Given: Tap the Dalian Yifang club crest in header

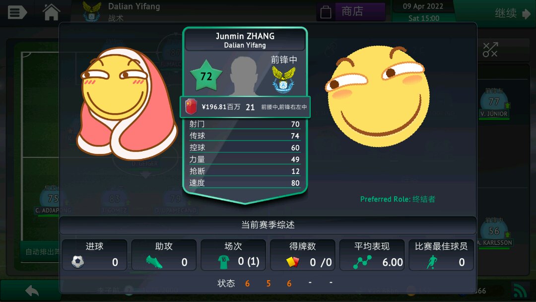Looking at the screenshot, I should 92,11.
